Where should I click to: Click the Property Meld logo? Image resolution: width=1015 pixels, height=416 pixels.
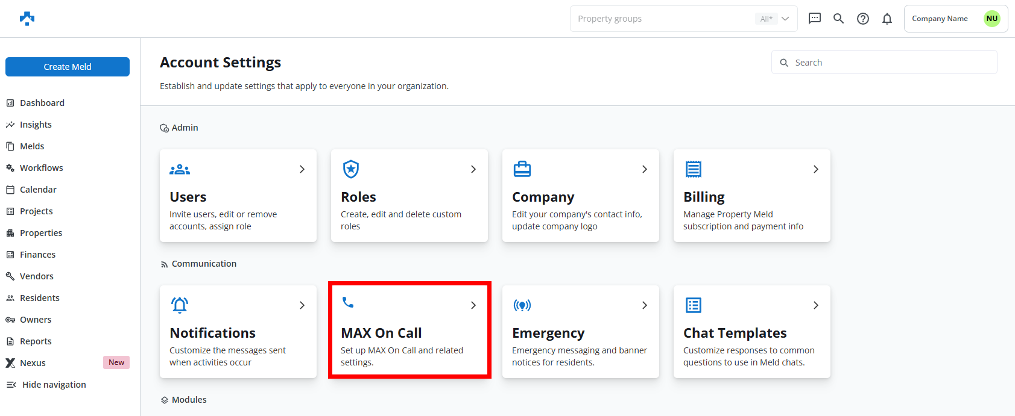click(27, 19)
